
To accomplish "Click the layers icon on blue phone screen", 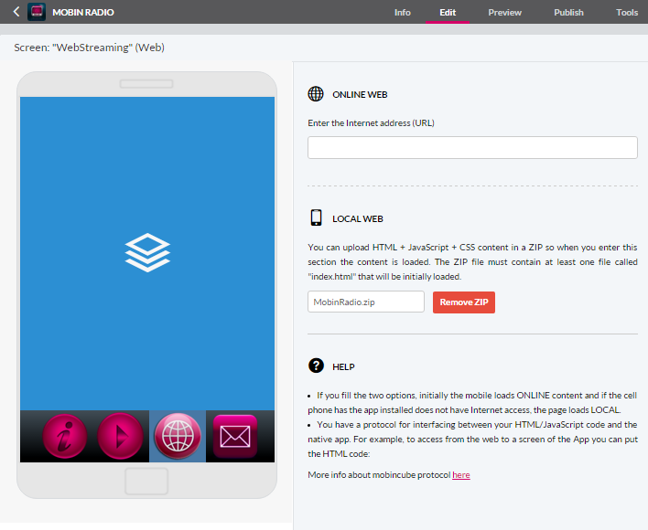I will (147, 252).
